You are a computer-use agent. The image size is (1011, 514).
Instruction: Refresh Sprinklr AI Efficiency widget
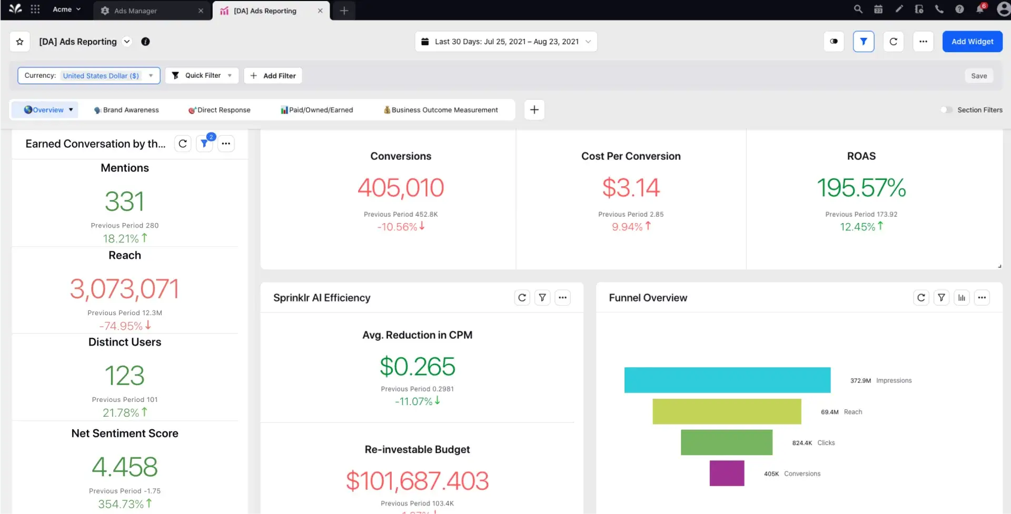coord(522,298)
